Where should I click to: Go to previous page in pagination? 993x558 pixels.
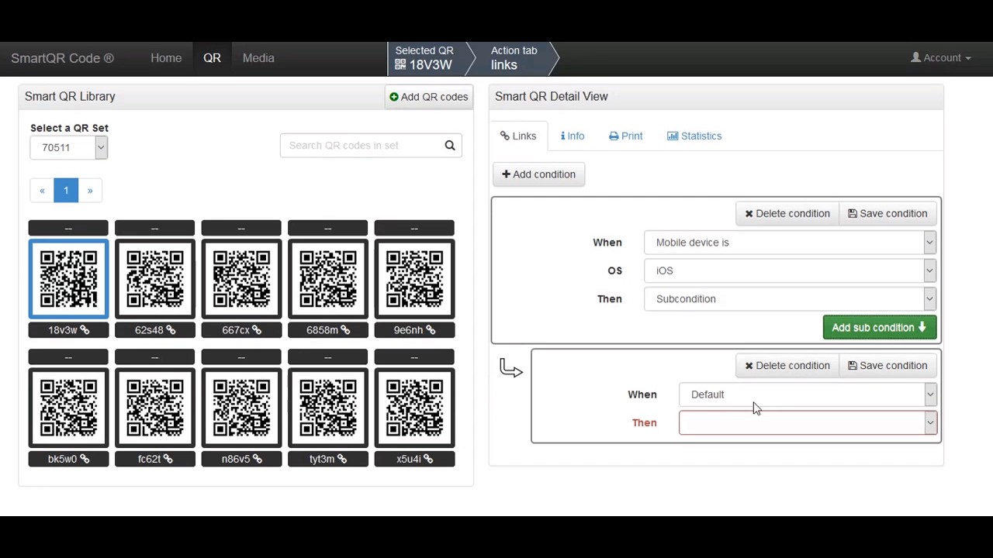click(42, 191)
